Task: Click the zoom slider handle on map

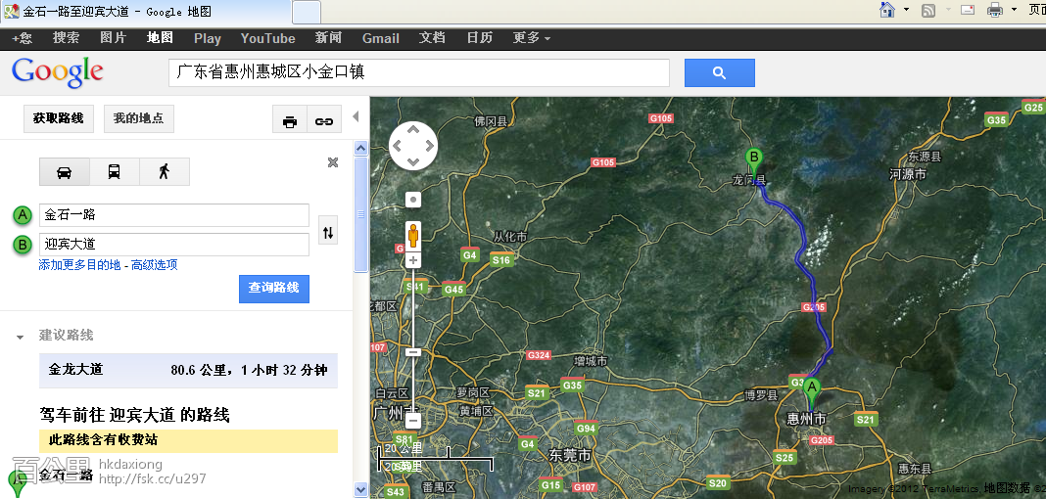Action: click(x=413, y=352)
